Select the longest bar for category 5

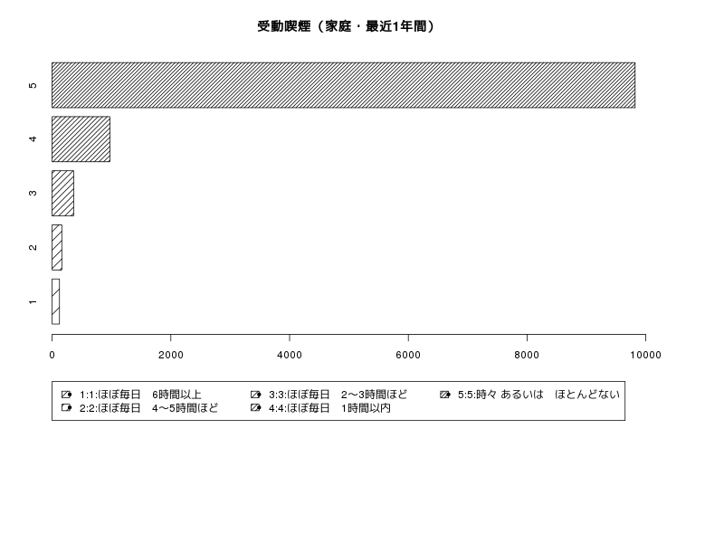tap(344, 85)
